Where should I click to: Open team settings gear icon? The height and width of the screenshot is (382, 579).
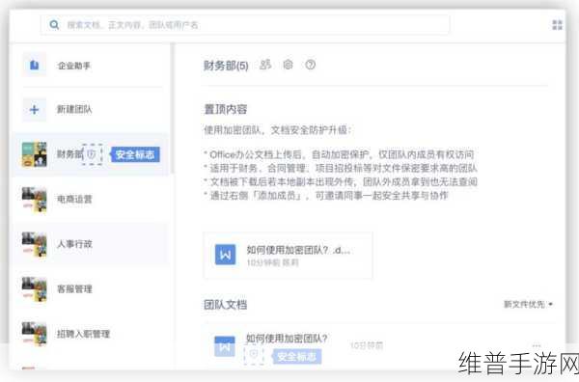pos(288,65)
